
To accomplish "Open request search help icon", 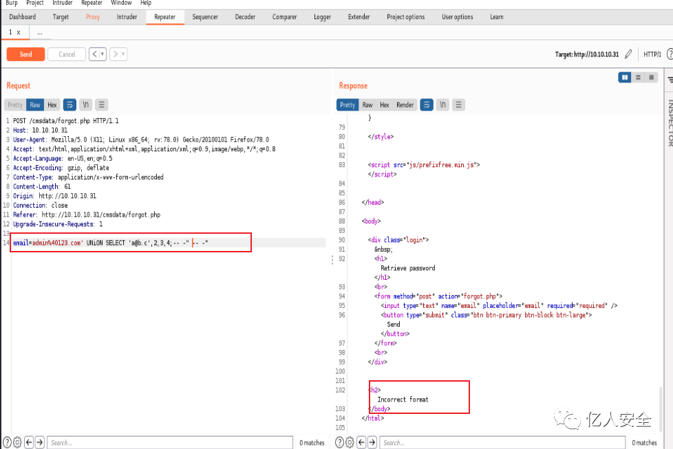I will tap(8, 442).
